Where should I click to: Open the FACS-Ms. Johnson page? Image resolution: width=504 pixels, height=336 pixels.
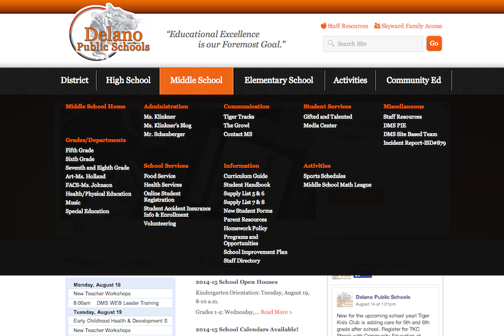tap(89, 185)
